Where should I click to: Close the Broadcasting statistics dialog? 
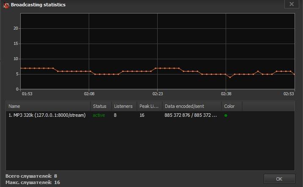pos(292,4)
